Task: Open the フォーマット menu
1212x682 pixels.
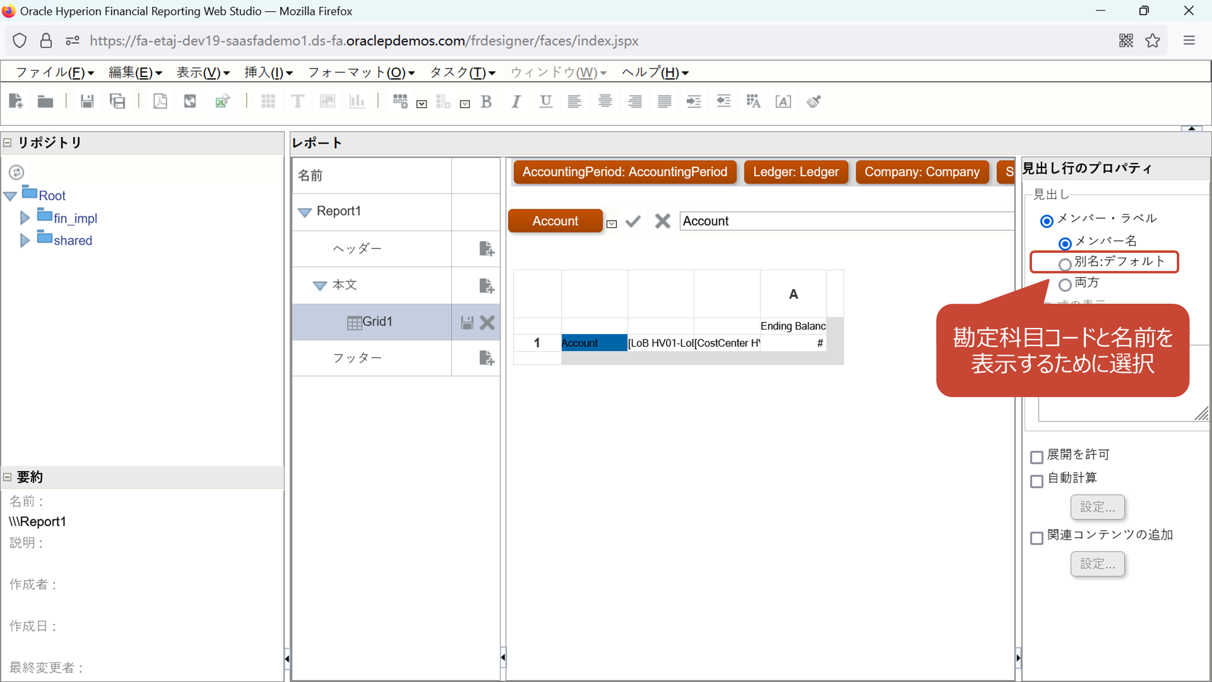Action: 361,73
